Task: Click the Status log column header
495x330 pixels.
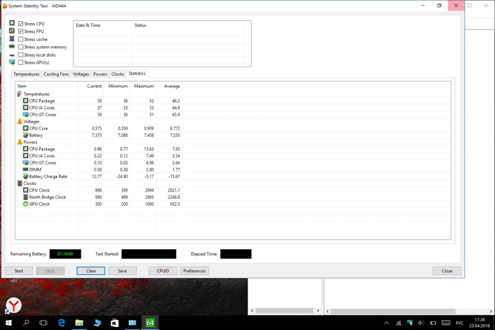Action: click(x=188, y=25)
